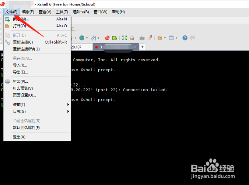Click the 'Connection failed.' terminal text
This screenshot has width=249, height=185.
click(145, 90)
